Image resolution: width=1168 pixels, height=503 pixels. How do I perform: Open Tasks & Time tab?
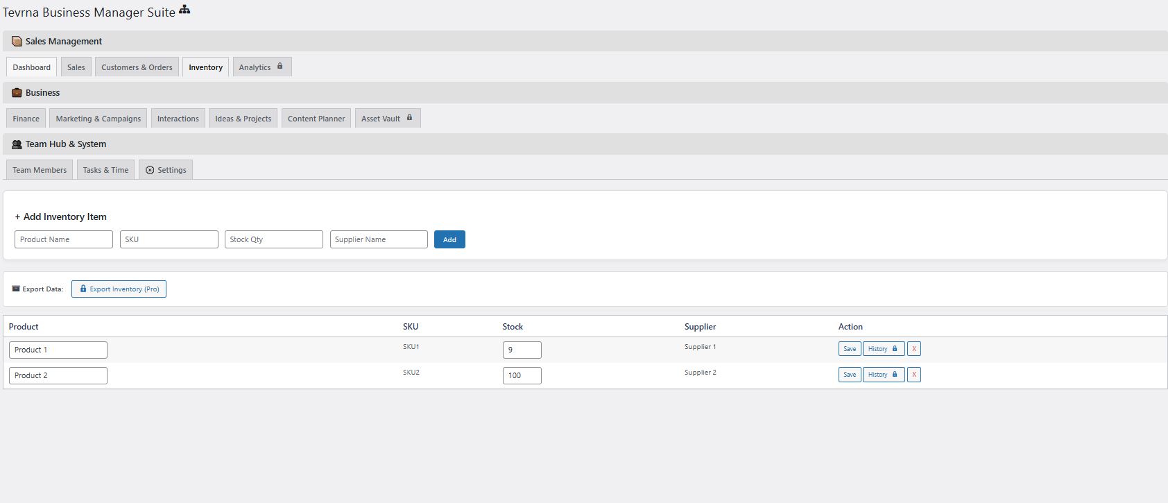pyautogui.click(x=105, y=170)
